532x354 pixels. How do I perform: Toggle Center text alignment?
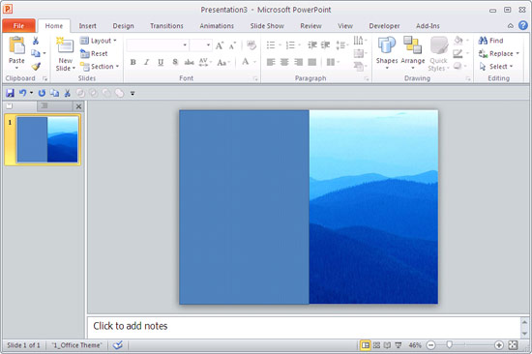tap(284, 62)
